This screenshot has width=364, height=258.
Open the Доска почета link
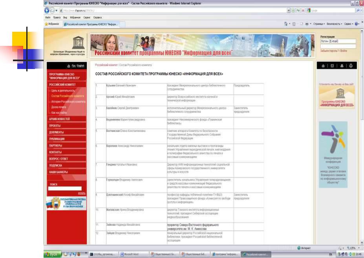click(59, 107)
